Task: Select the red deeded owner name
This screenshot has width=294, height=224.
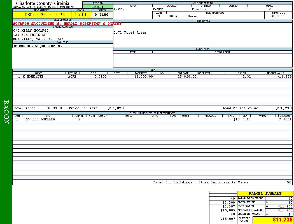Action: [67, 24]
